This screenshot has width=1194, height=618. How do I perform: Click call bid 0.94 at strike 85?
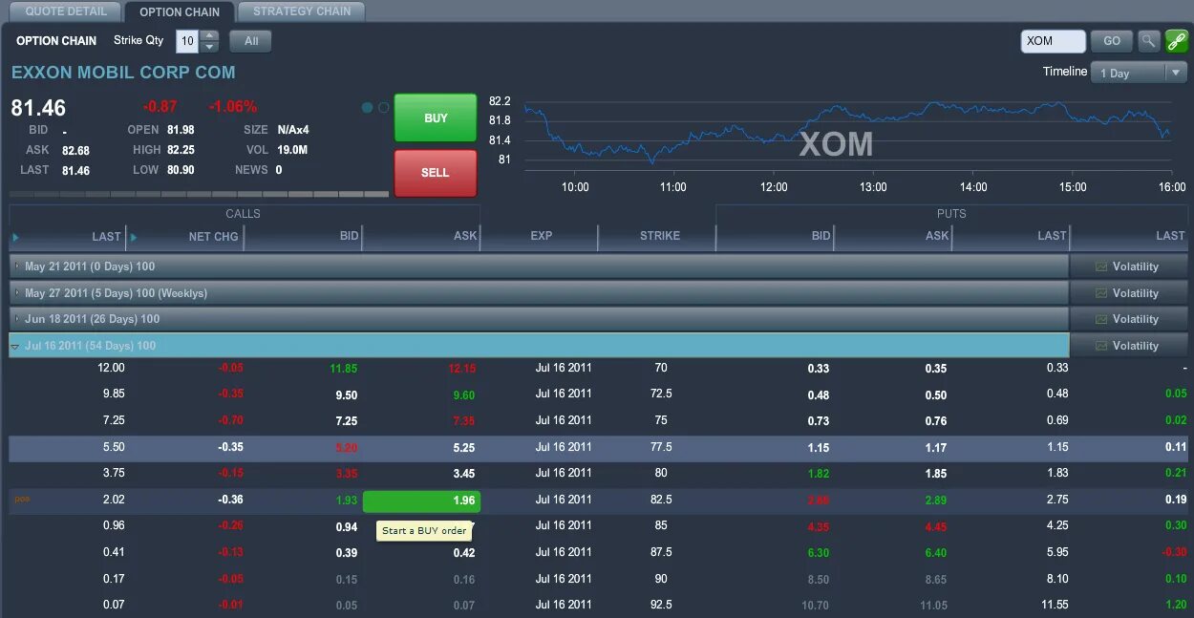click(x=347, y=527)
